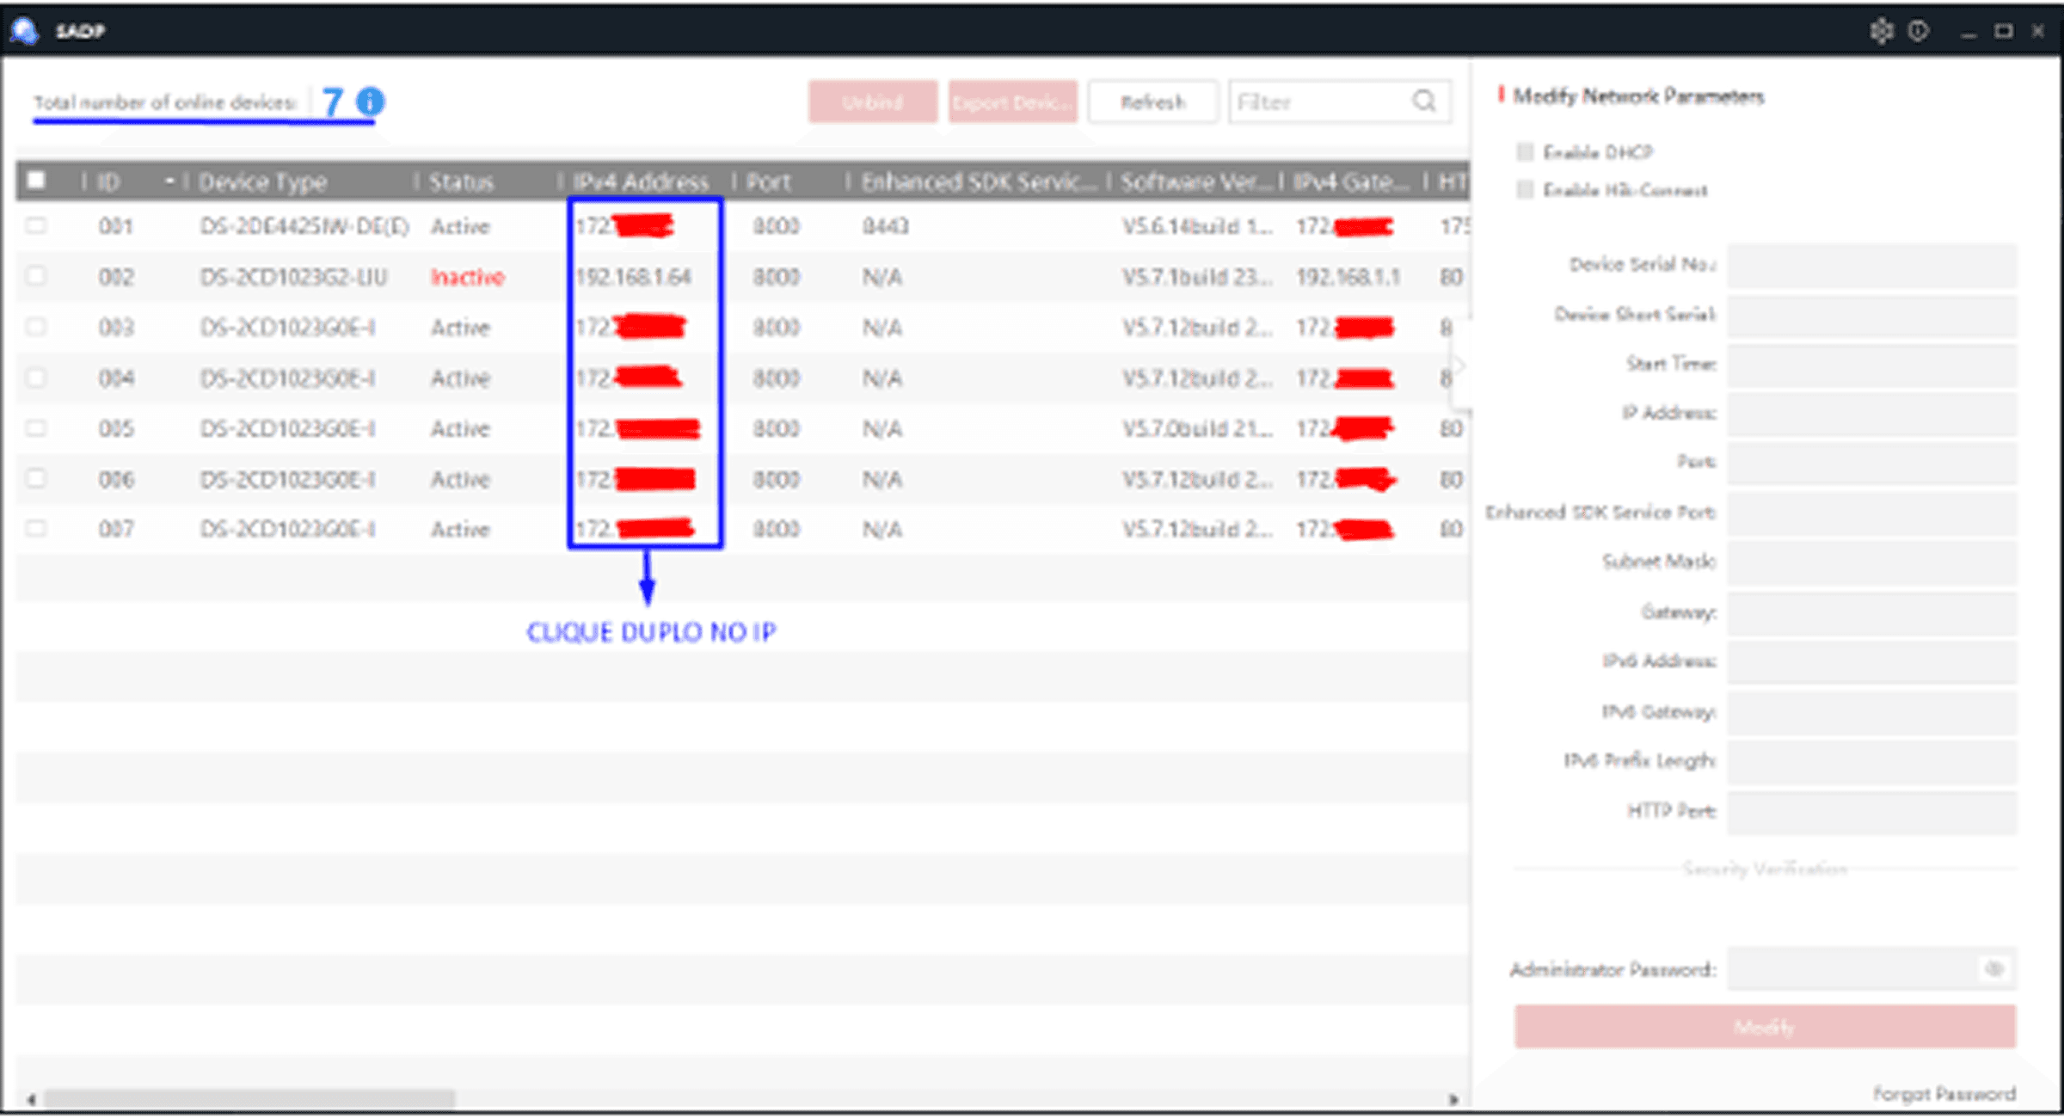The image size is (2064, 1118).
Task: Check the select-all checkbox in table header
Action: click(x=36, y=181)
